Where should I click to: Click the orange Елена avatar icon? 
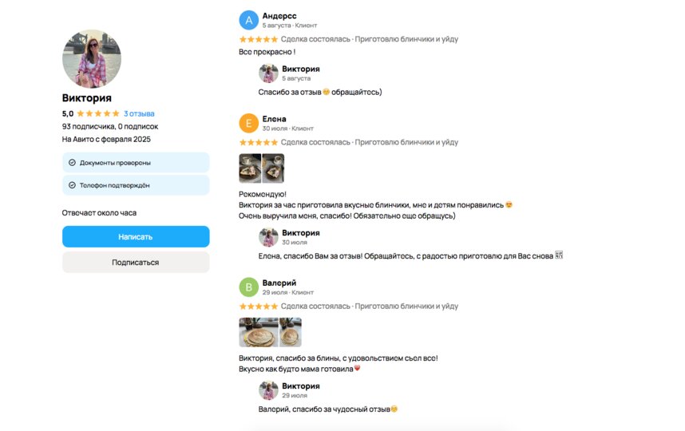click(x=248, y=123)
